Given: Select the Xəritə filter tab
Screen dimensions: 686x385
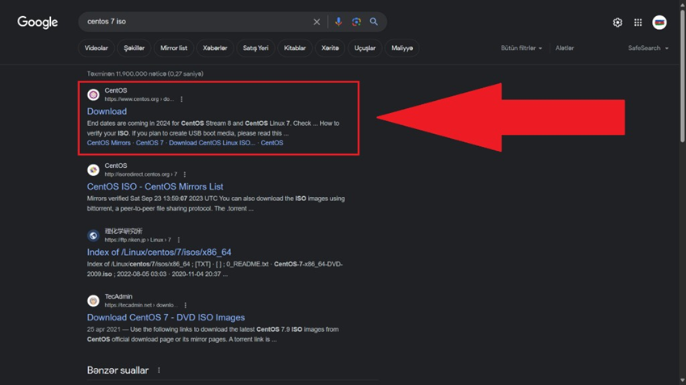Looking at the screenshot, I should pyautogui.click(x=330, y=48).
